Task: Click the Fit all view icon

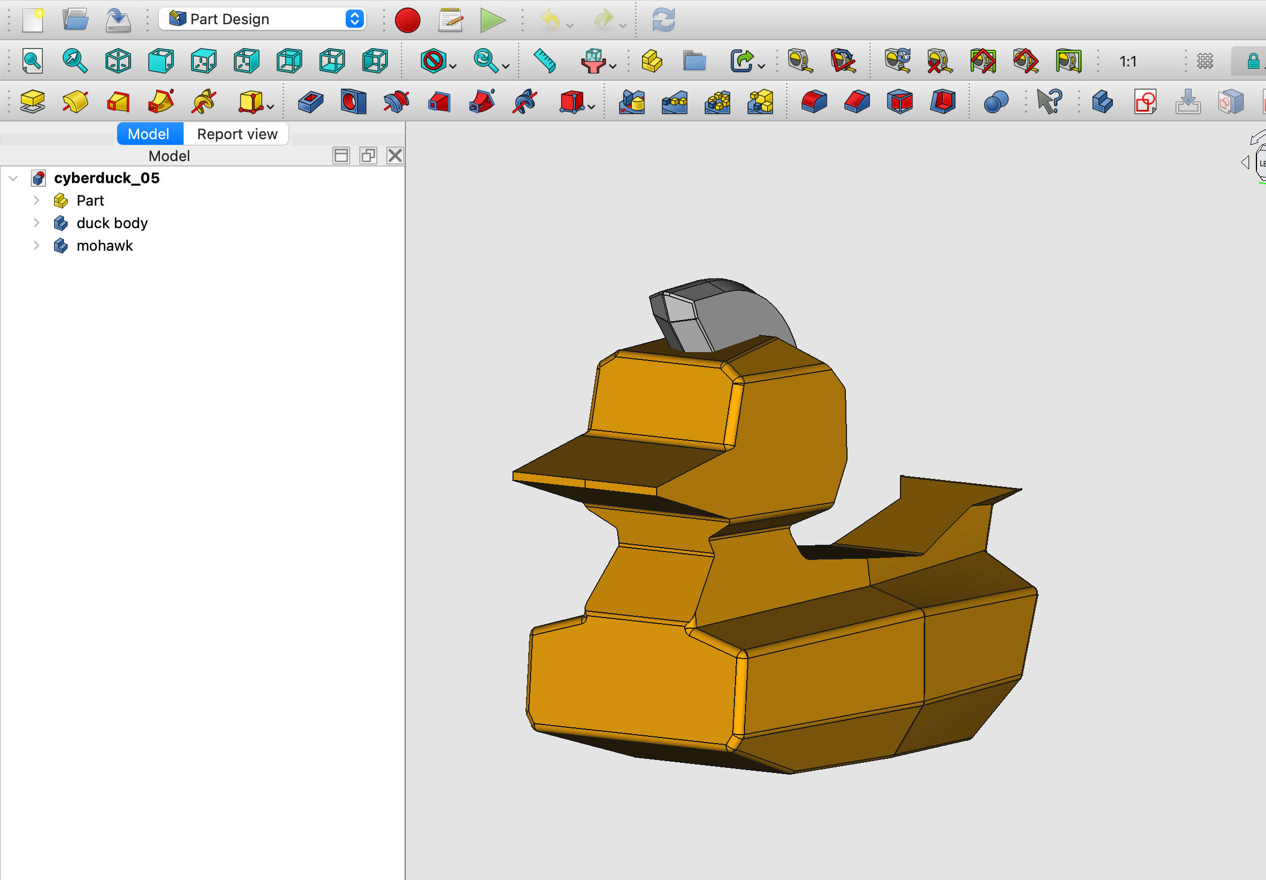Action: (x=32, y=61)
